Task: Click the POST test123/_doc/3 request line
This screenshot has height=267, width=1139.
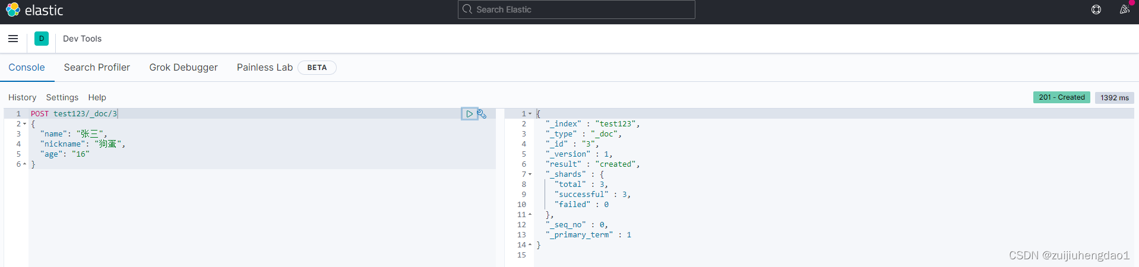Action: [74, 113]
